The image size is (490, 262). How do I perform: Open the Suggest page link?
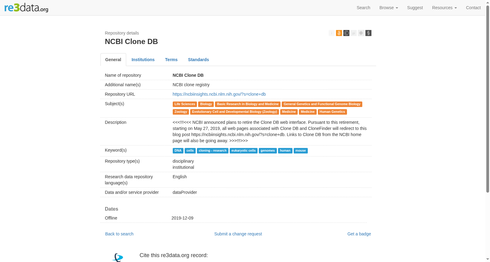[x=415, y=8]
